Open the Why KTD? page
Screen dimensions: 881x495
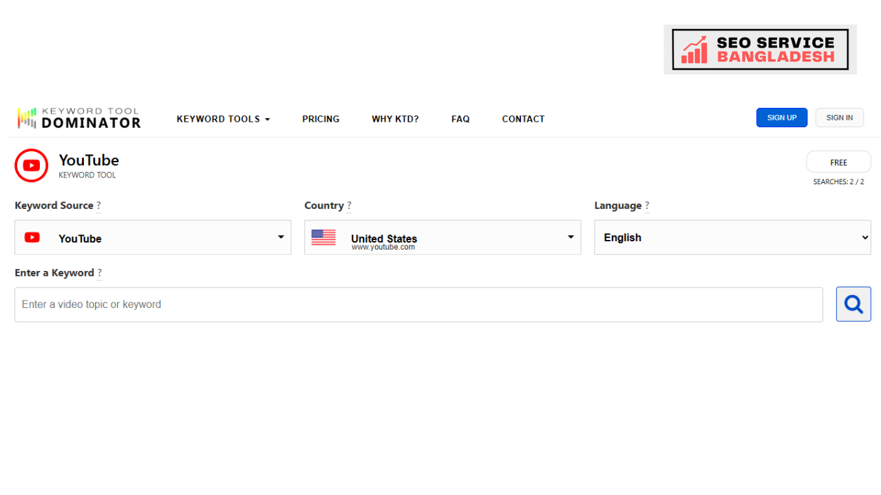pyautogui.click(x=395, y=119)
